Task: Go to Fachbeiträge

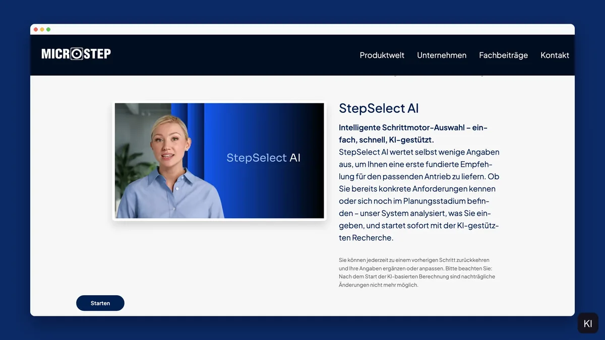Action: point(503,55)
